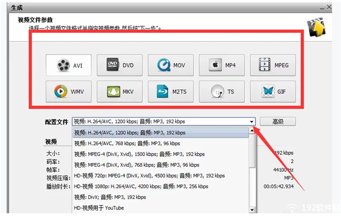Image resolution: width=341 pixels, height=219 pixels.
Task: Open the 高级 advanced settings button
Action: click(x=278, y=122)
